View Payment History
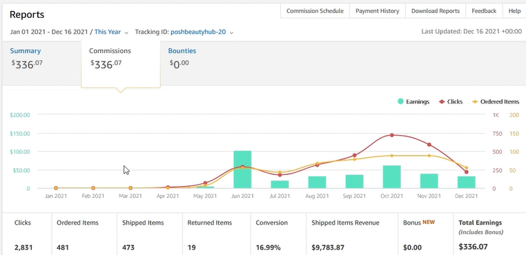 click(378, 11)
